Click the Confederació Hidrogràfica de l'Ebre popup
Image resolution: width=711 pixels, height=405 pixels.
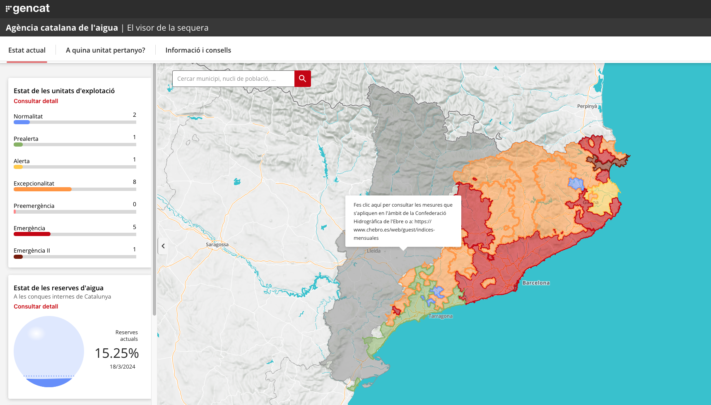(403, 221)
